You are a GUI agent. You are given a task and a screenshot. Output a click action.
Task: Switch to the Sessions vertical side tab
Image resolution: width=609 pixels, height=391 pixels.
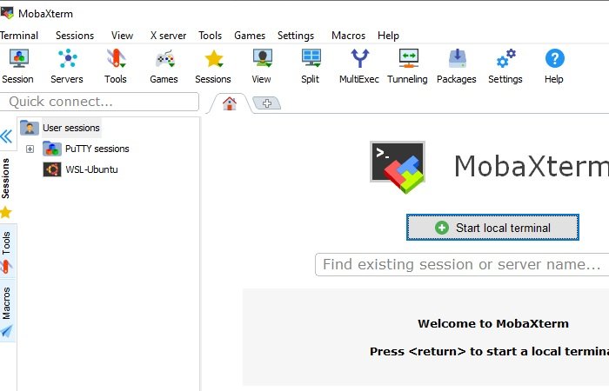(6, 189)
